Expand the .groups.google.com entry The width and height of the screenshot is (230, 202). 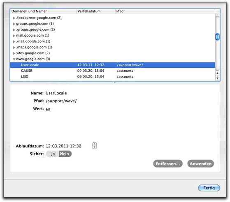[14, 30]
